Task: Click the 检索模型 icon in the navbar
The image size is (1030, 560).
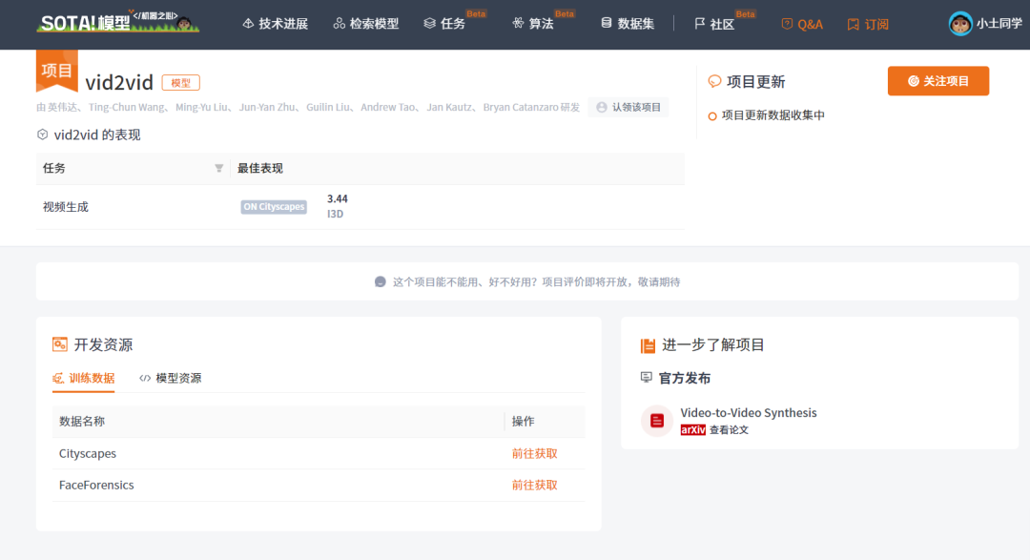Action: [339, 24]
